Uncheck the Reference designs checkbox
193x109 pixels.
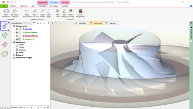click(x=14, y=58)
